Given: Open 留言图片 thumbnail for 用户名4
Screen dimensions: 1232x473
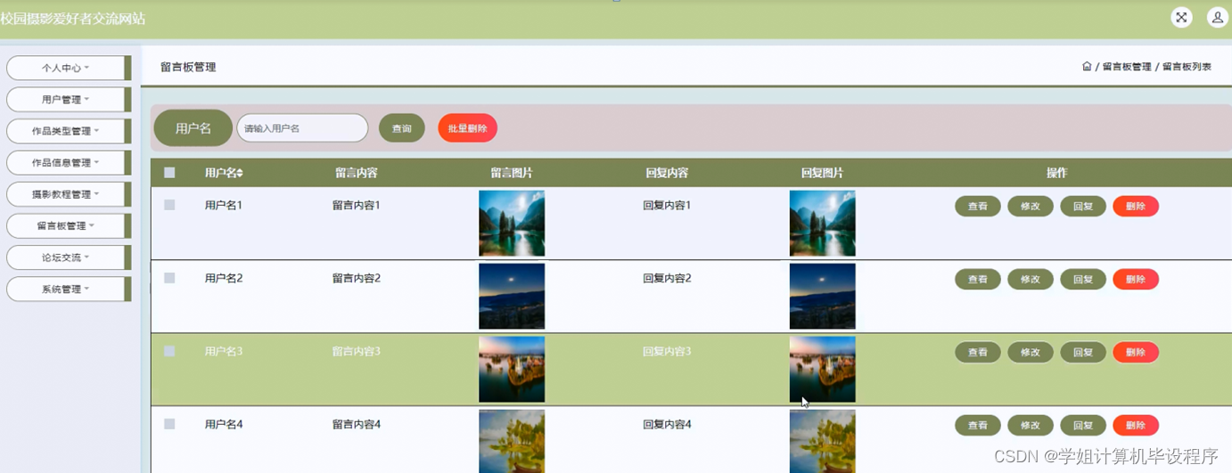Looking at the screenshot, I should point(512,441).
